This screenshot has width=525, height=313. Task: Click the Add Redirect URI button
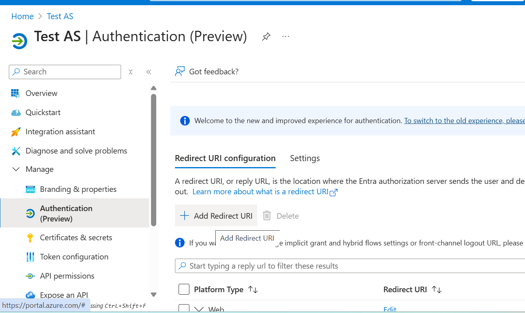coord(216,216)
